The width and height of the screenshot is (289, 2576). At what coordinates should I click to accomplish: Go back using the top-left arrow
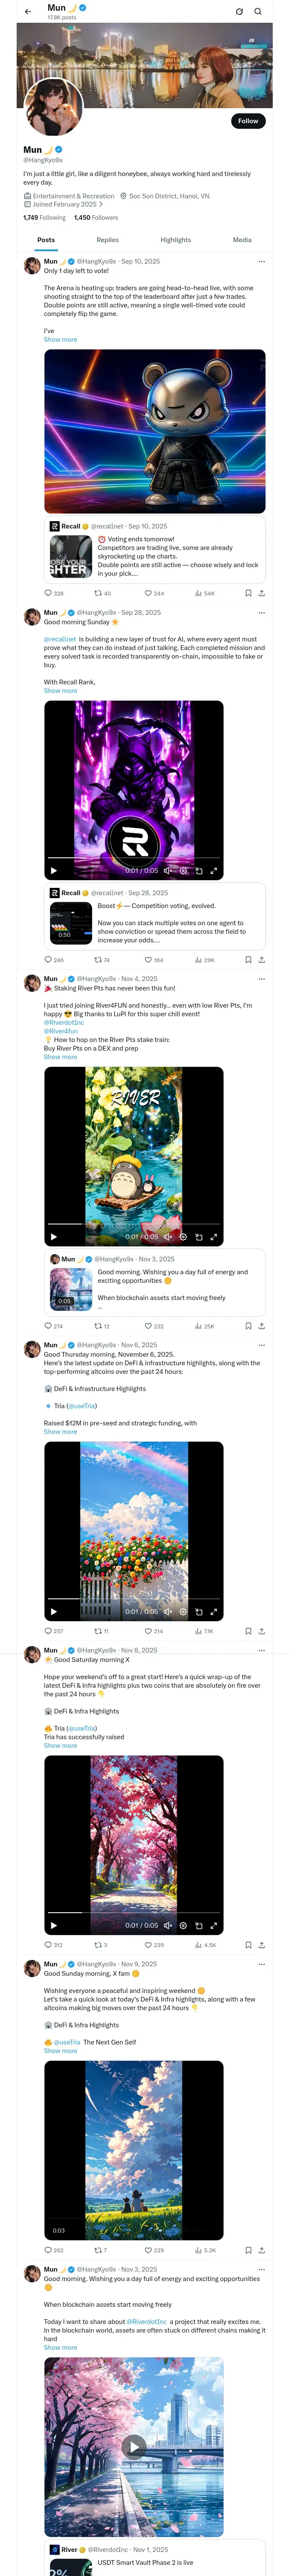pos(28,11)
